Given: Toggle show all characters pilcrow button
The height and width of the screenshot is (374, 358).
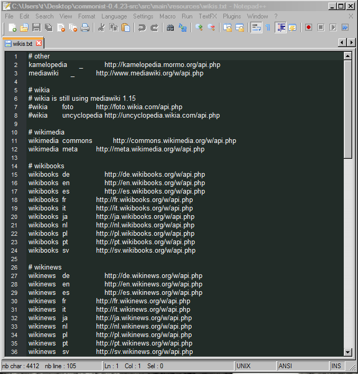Looking at the screenshot, I should pyautogui.click(x=268, y=28).
